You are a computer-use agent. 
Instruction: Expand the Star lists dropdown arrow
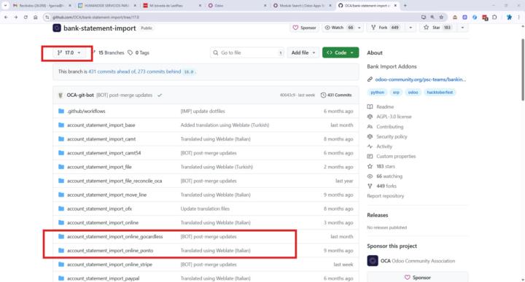462,28
